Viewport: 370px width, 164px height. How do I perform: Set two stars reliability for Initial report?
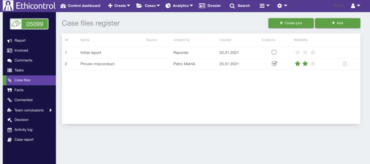tap(305, 52)
